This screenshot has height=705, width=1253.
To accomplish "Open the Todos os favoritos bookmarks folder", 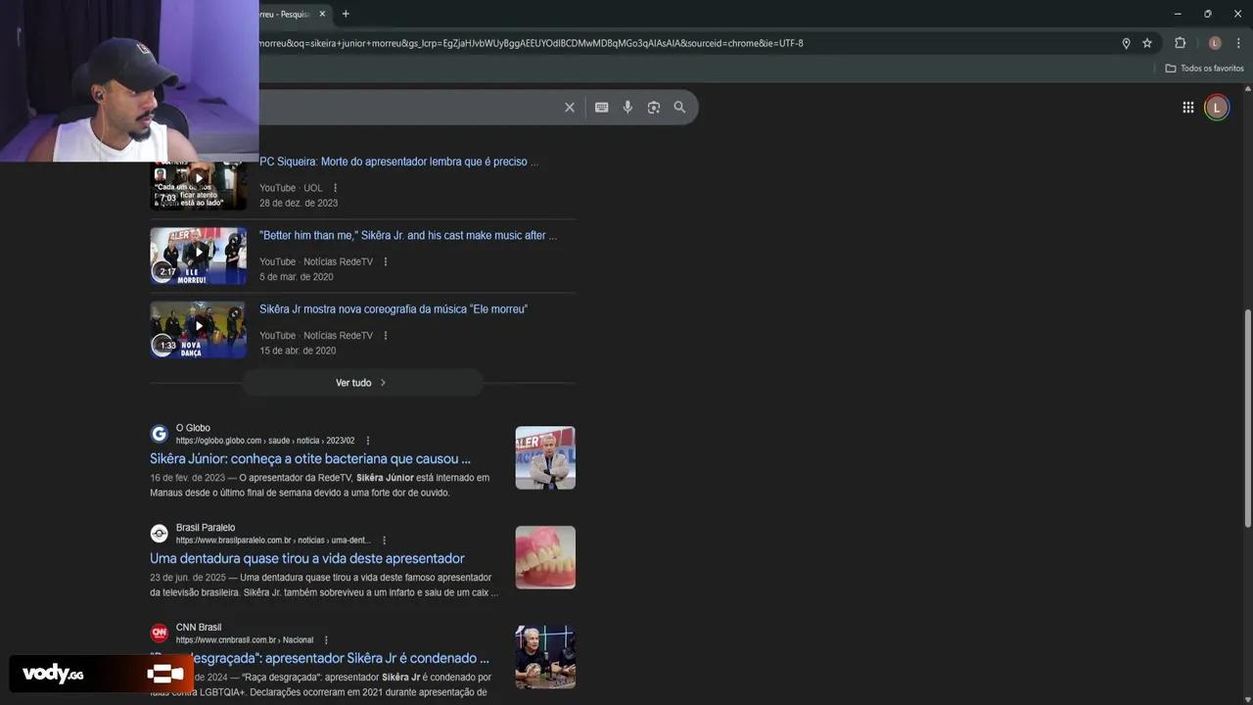I will click(1204, 69).
